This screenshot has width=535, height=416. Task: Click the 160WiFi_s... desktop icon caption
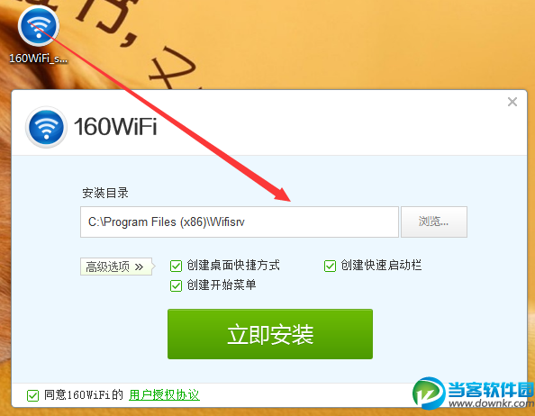[38, 59]
